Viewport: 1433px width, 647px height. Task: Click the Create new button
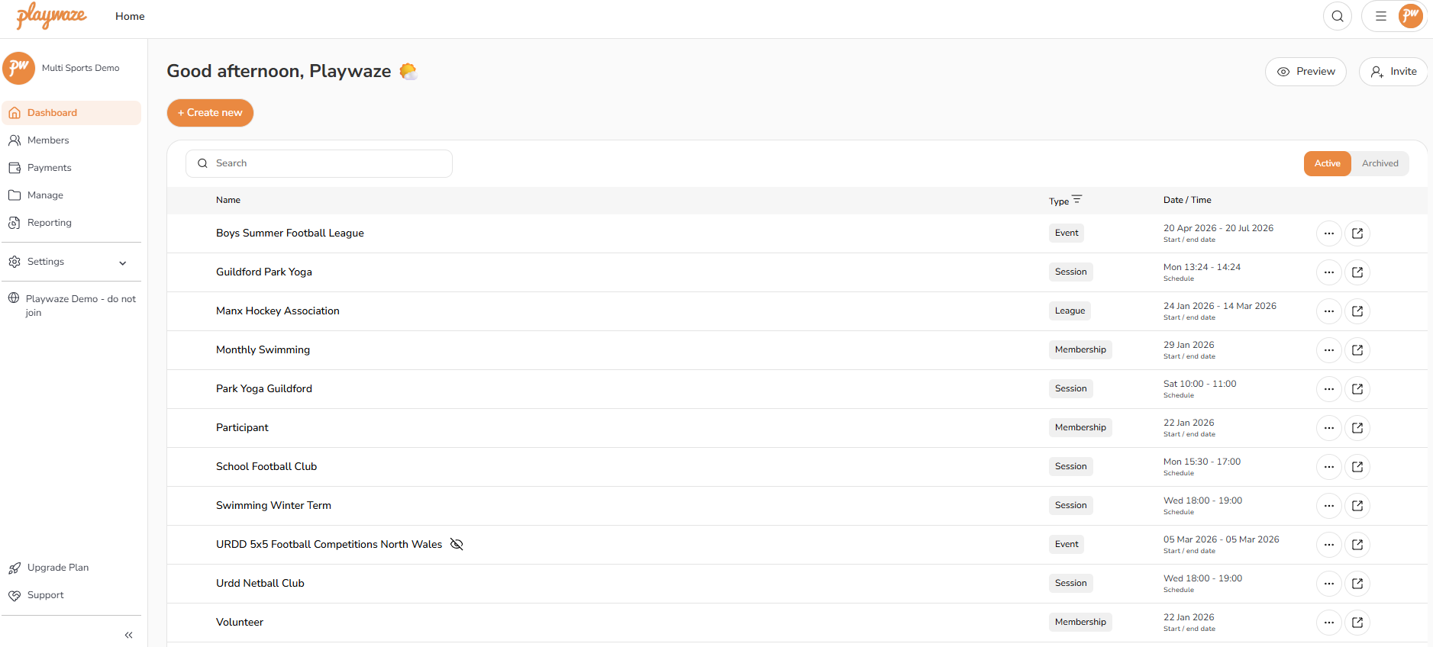pos(210,113)
